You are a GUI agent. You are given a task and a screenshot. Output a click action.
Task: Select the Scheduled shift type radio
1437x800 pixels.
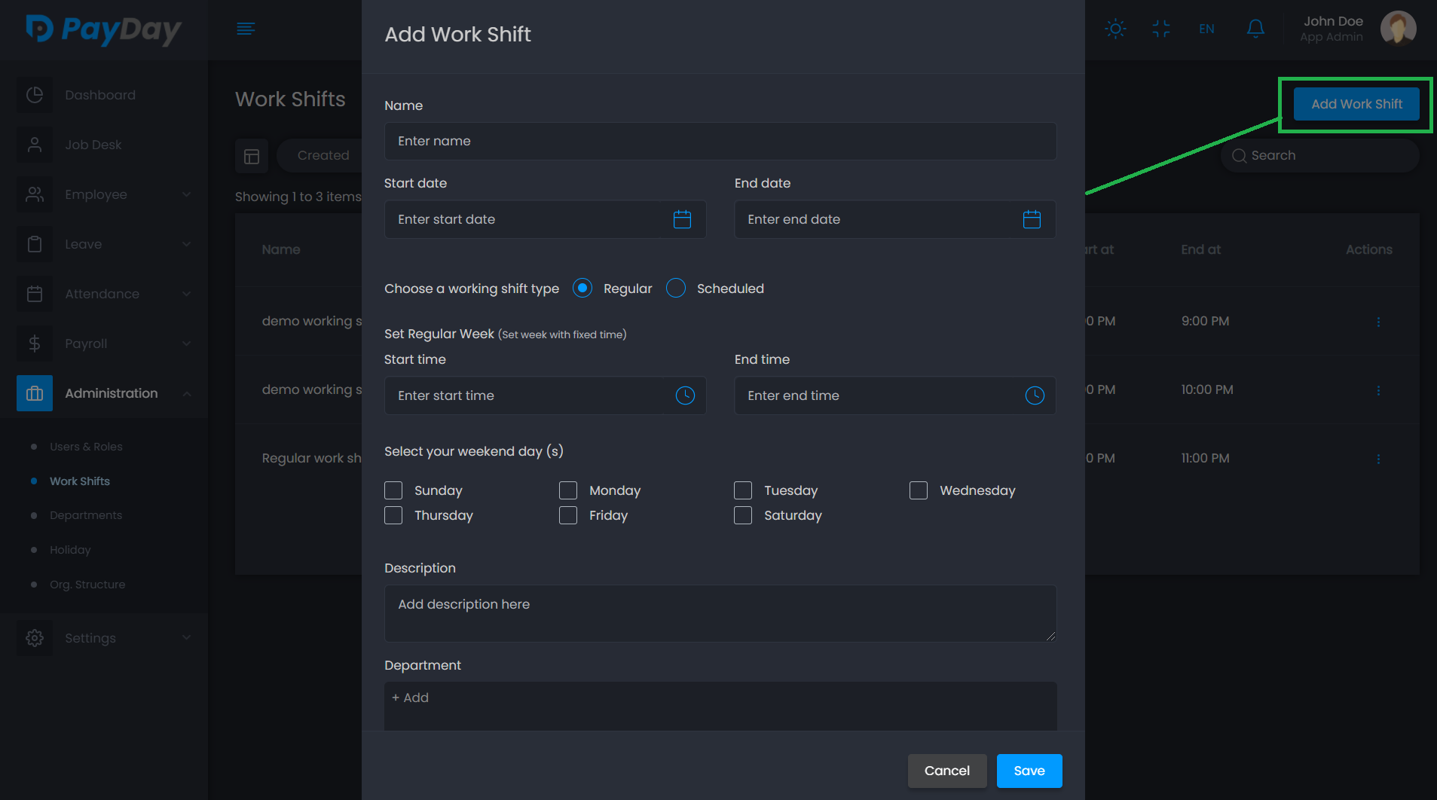(x=676, y=289)
